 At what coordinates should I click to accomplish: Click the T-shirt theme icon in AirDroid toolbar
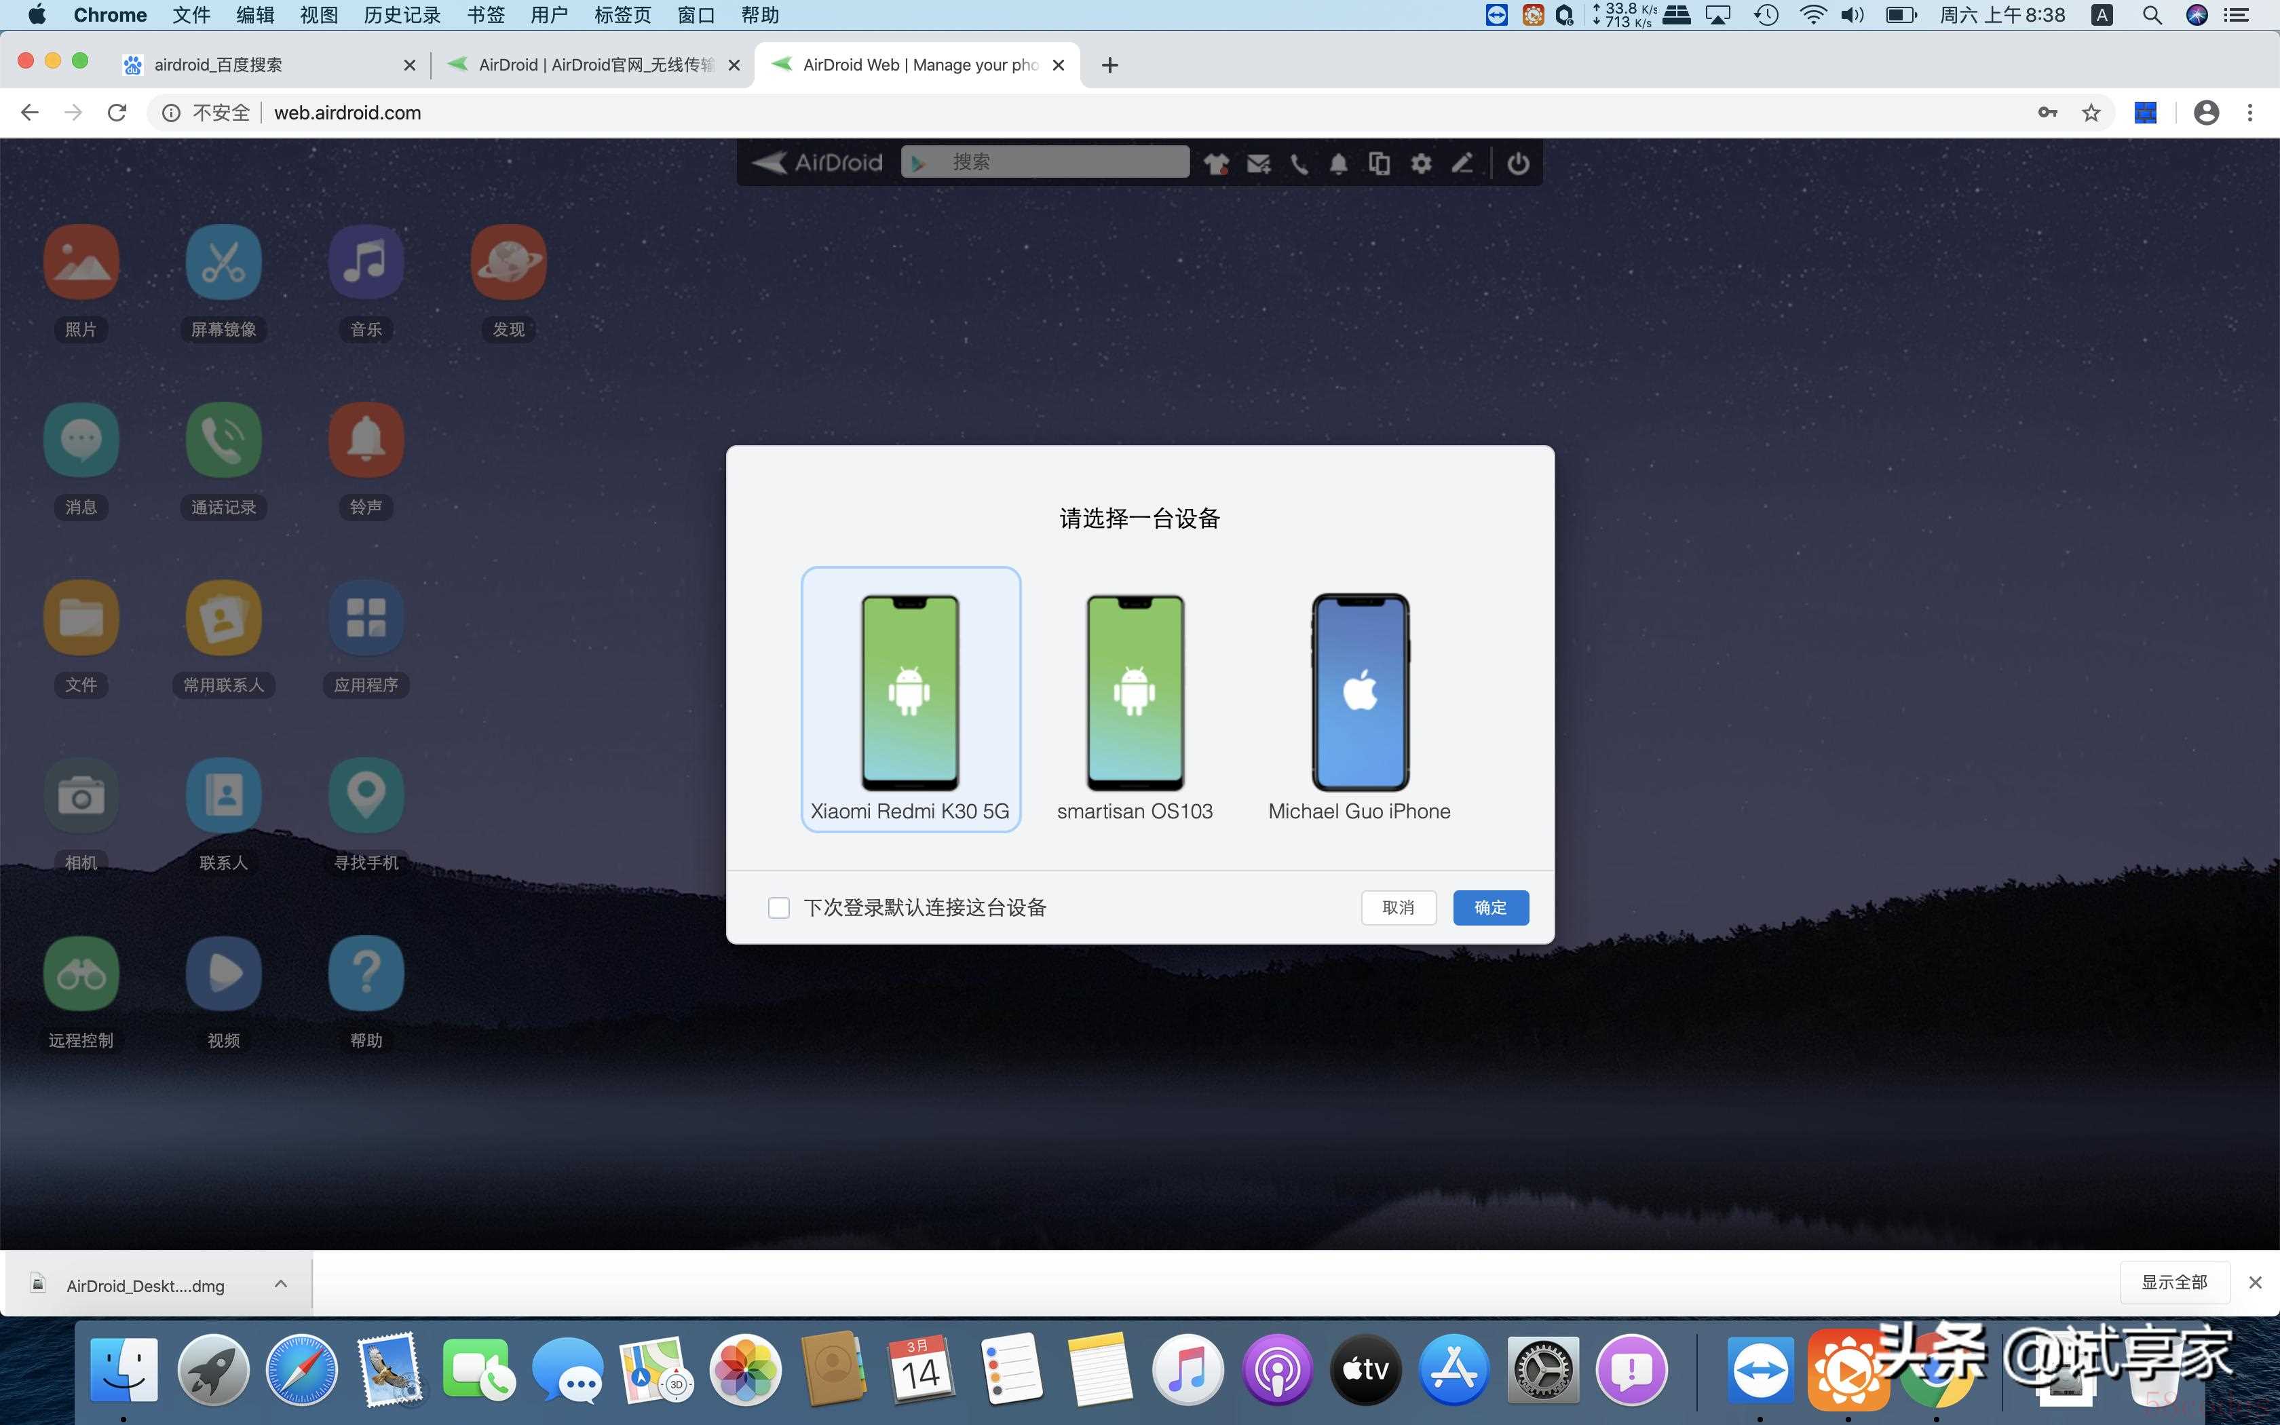(1216, 163)
